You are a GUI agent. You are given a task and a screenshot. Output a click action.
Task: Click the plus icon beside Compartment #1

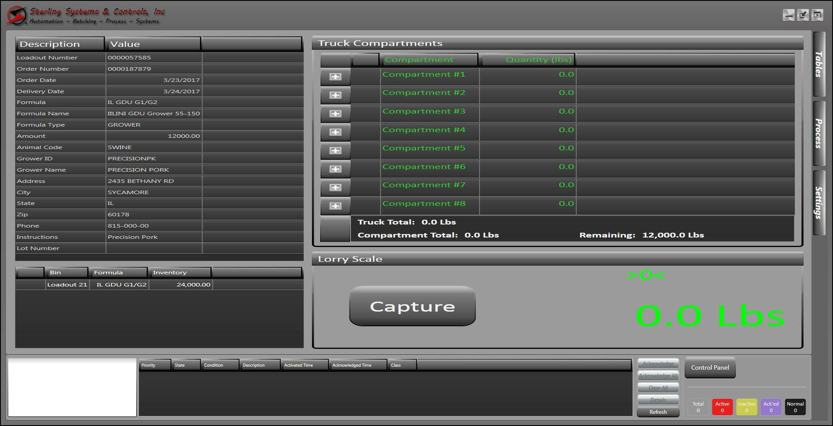point(335,76)
